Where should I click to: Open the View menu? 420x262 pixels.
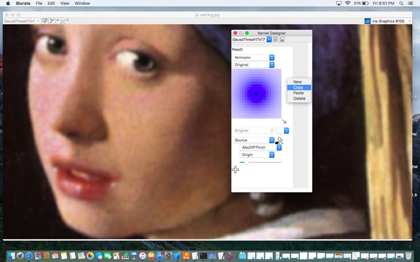65,3
